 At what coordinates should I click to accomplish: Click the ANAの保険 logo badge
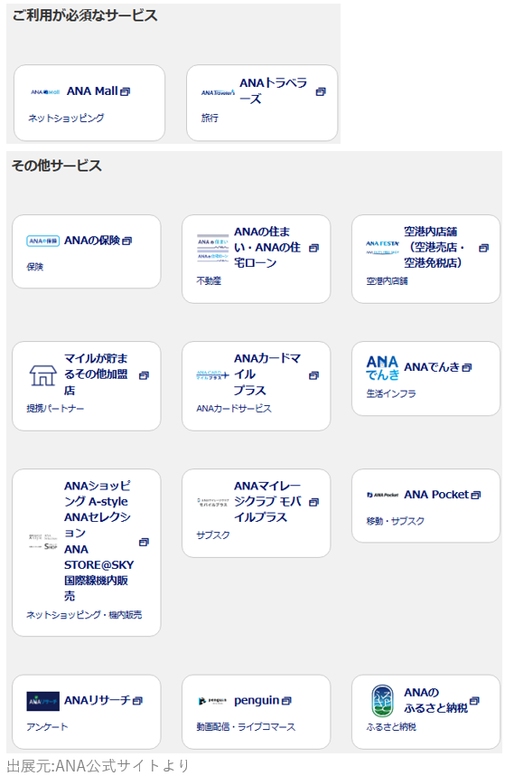coord(43,241)
